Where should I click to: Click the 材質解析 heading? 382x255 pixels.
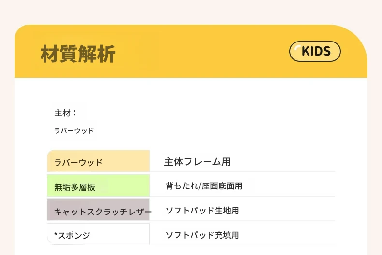coord(78,54)
